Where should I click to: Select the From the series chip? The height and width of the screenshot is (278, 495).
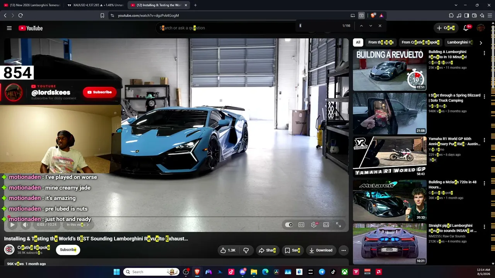(x=381, y=42)
